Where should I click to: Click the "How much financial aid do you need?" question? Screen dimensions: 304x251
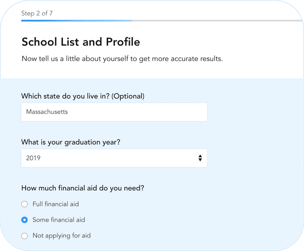click(83, 188)
